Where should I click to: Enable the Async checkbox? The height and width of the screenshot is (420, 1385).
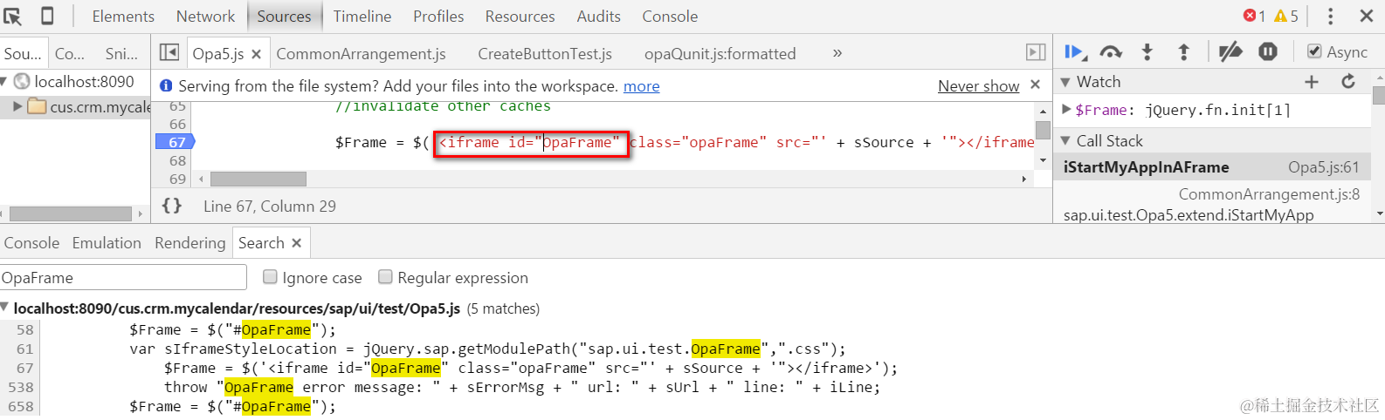(x=1314, y=51)
